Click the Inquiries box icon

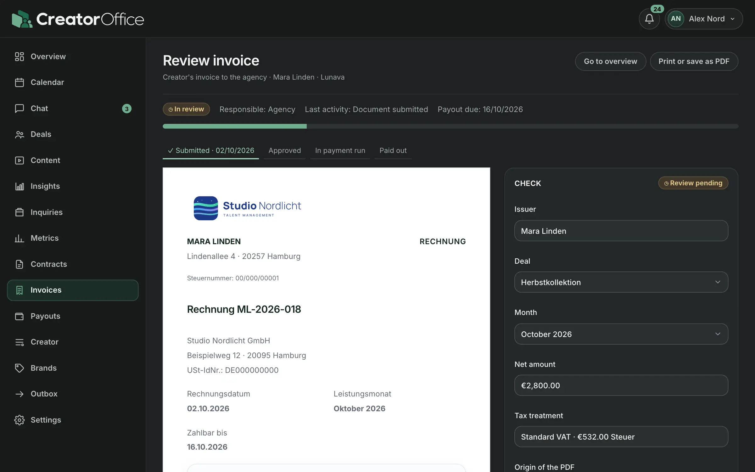20,212
